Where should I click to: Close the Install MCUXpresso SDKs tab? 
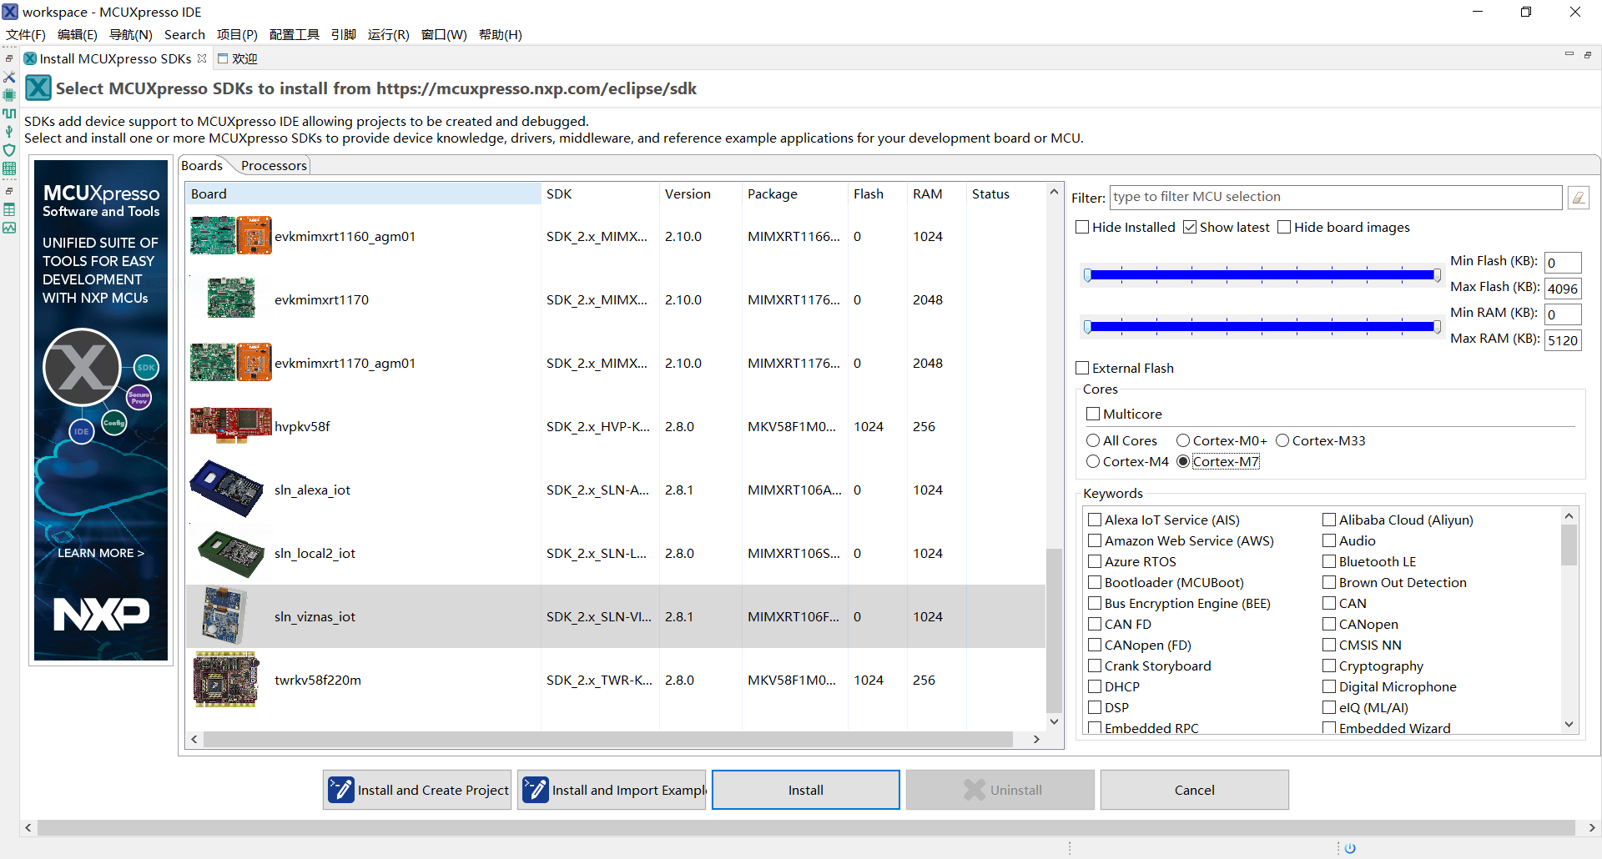[x=202, y=58]
